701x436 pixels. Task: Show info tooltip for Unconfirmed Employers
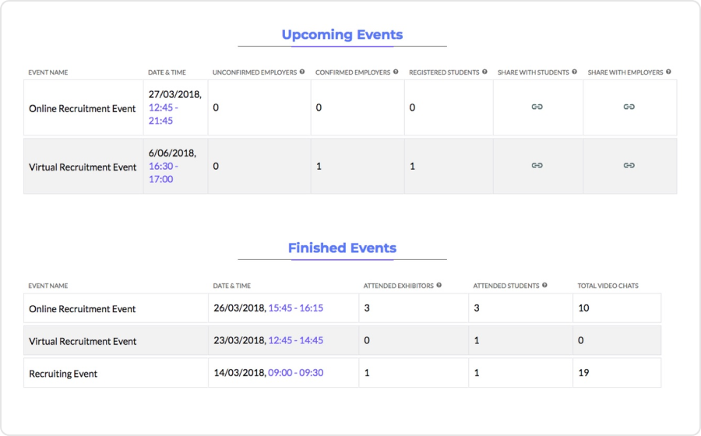coord(302,72)
